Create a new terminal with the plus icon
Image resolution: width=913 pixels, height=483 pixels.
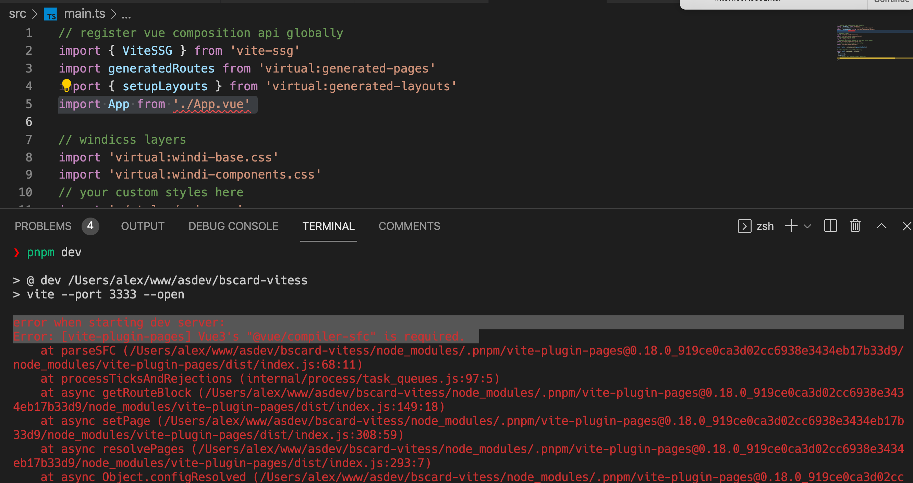[791, 226]
